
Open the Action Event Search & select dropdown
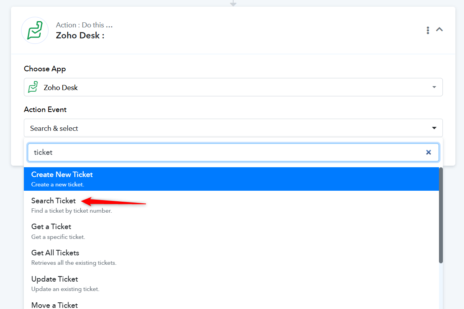tap(233, 128)
